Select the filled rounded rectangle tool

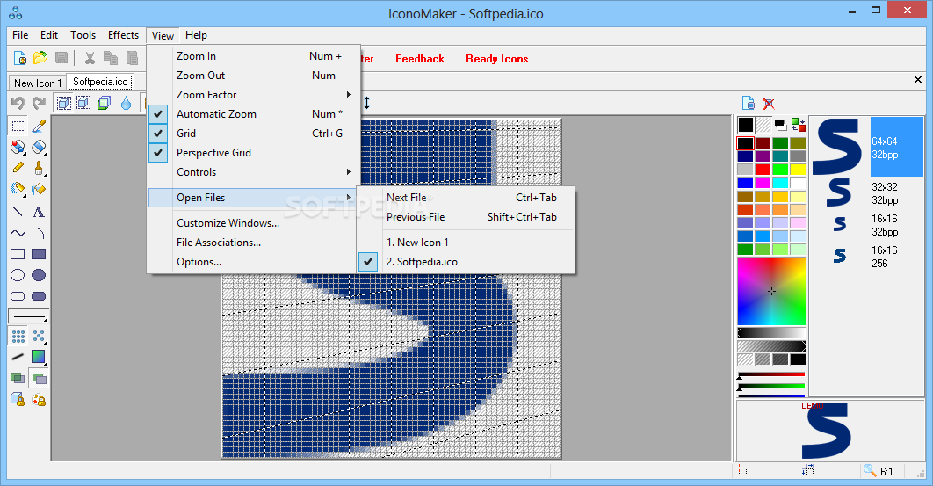pos(39,296)
